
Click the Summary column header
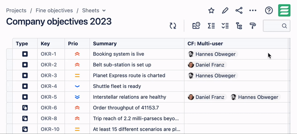[x=137, y=43]
